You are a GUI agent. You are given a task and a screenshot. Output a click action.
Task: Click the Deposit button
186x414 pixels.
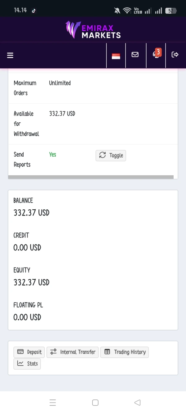click(29, 352)
